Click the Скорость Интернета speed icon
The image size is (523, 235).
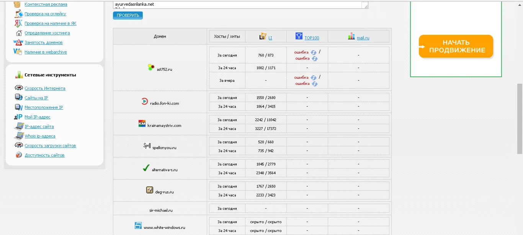[18, 88]
